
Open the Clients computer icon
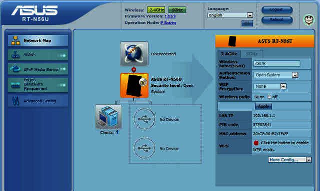coord(108,117)
